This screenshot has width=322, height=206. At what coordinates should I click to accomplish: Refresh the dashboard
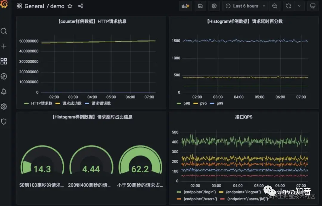pyautogui.click(x=288, y=6)
